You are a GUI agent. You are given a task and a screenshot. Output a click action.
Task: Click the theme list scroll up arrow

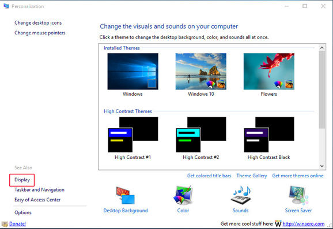[x=321, y=48]
